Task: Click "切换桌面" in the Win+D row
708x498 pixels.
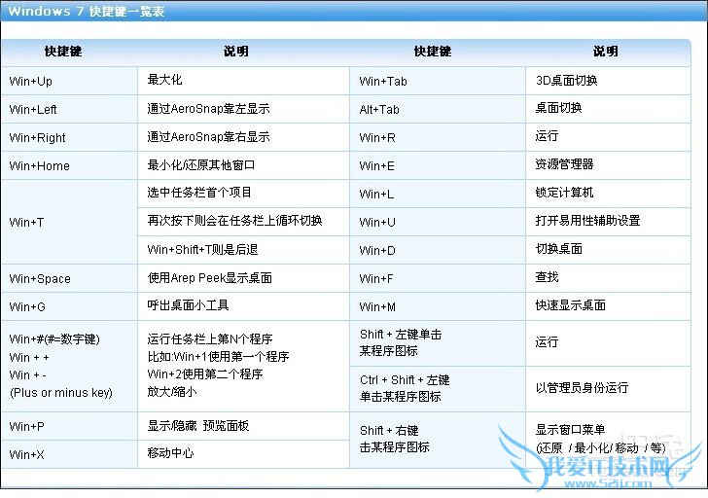Action: click(x=558, y=248)
